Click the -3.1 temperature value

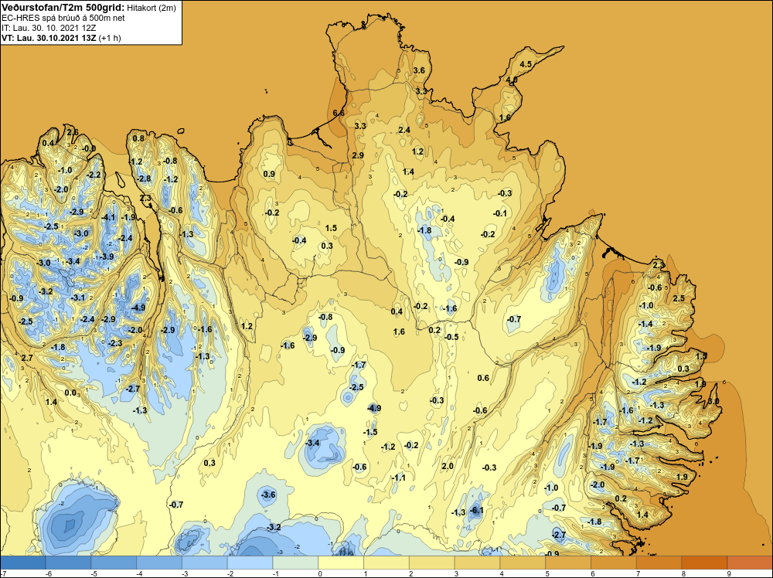click(77, 297)
